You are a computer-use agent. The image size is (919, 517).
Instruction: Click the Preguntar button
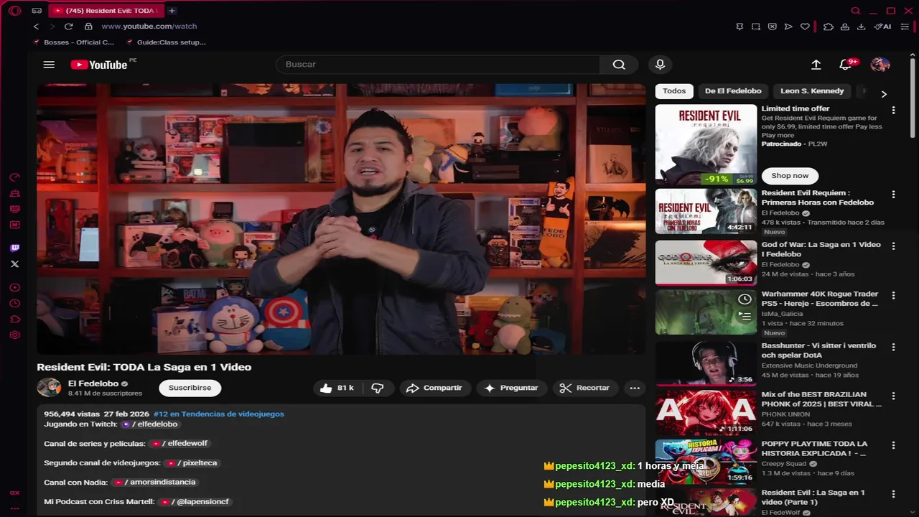pos(512,388)
